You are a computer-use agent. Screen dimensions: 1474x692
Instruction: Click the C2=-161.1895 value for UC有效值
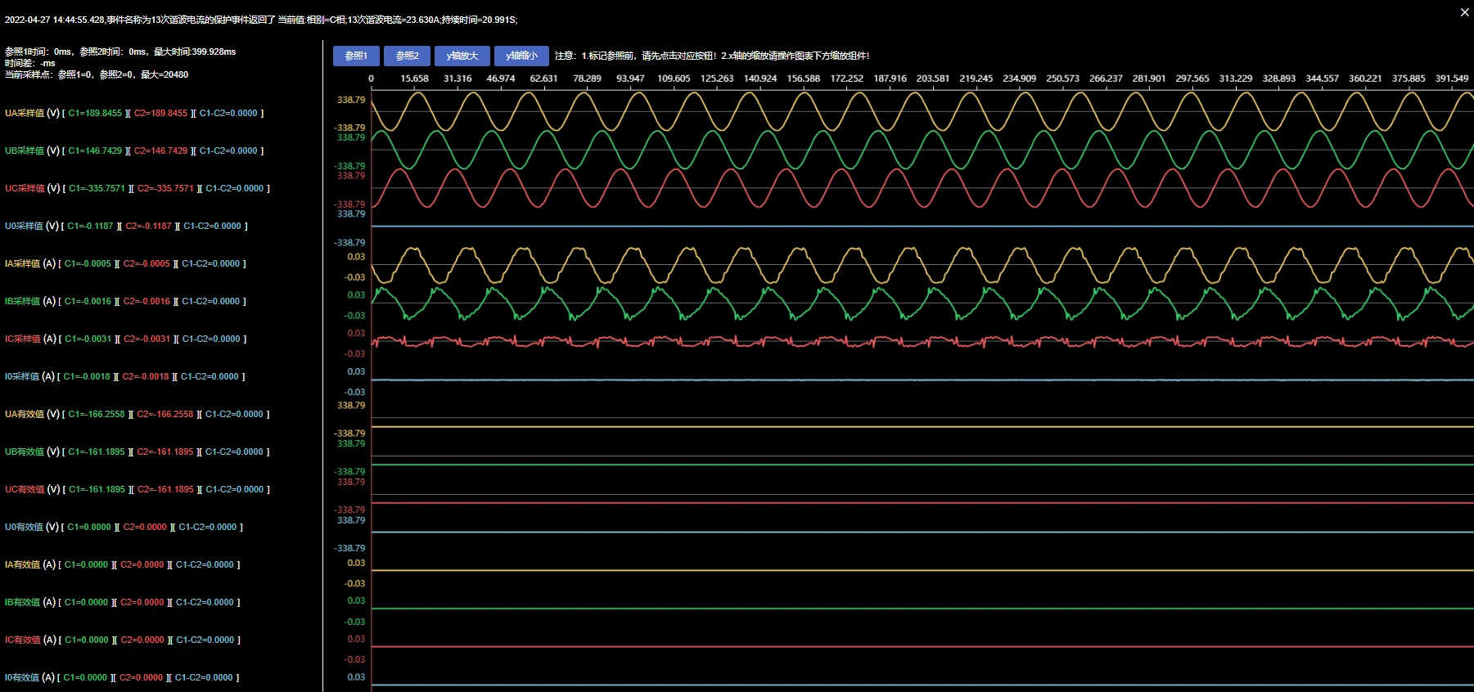(165, 489)
